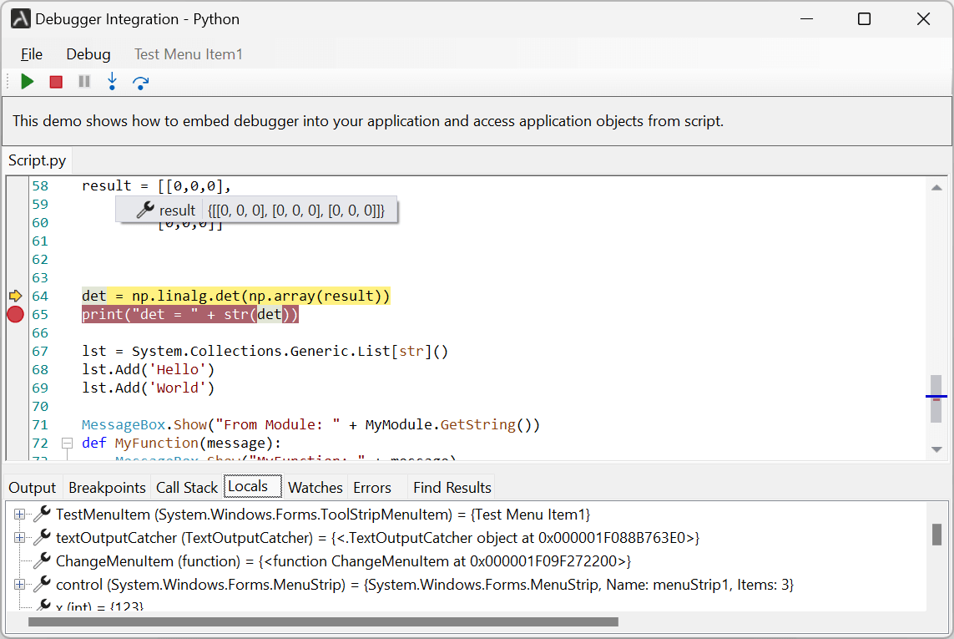The width and height of the screenshot is (954, 639).
Task: Click the yellow current-line arrow at line 64
Action: [x=15, y=296]
